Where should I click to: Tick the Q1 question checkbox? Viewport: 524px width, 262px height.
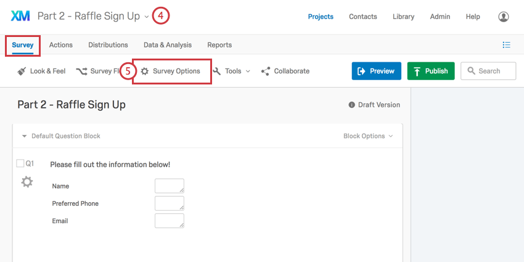[x=20, y=163]
